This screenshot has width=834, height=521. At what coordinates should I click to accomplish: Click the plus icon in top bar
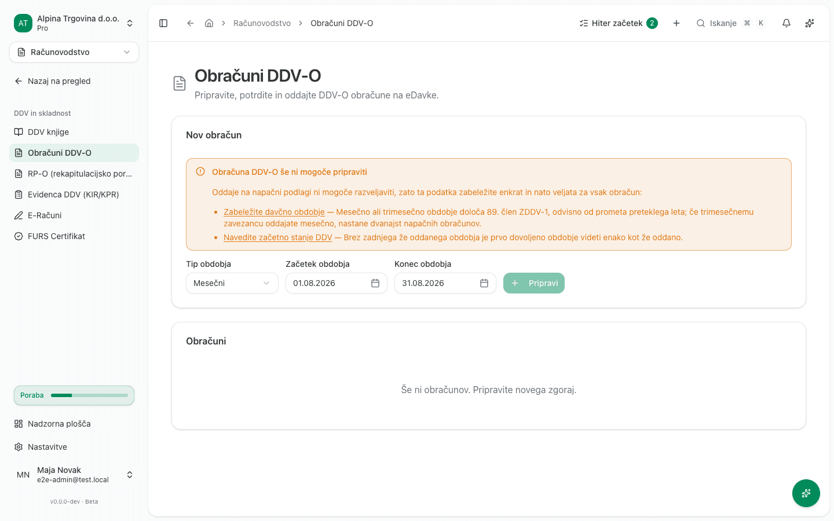click(676, 23)
